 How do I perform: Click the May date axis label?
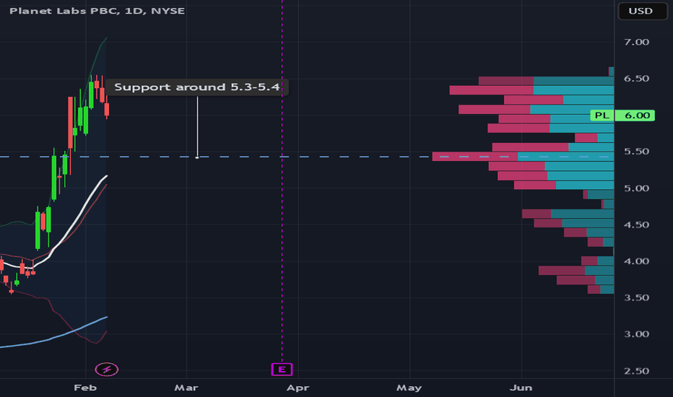point(409,388)
